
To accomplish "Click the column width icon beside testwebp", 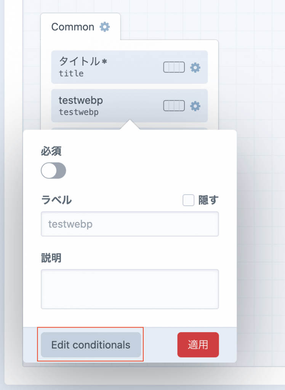I will (x=173, y=106).
